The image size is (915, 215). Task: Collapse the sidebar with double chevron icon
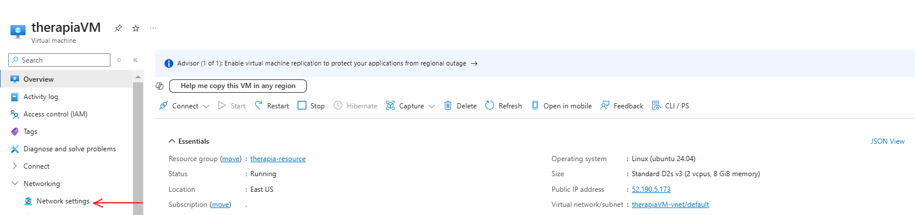[135, 60]
